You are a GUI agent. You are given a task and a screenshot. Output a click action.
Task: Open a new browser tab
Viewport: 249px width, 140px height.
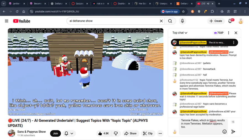click(219, 4)
